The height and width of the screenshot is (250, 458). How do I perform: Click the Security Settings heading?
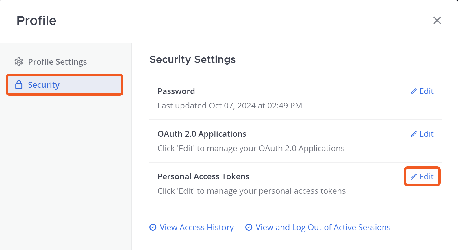[x=192, y=59]
